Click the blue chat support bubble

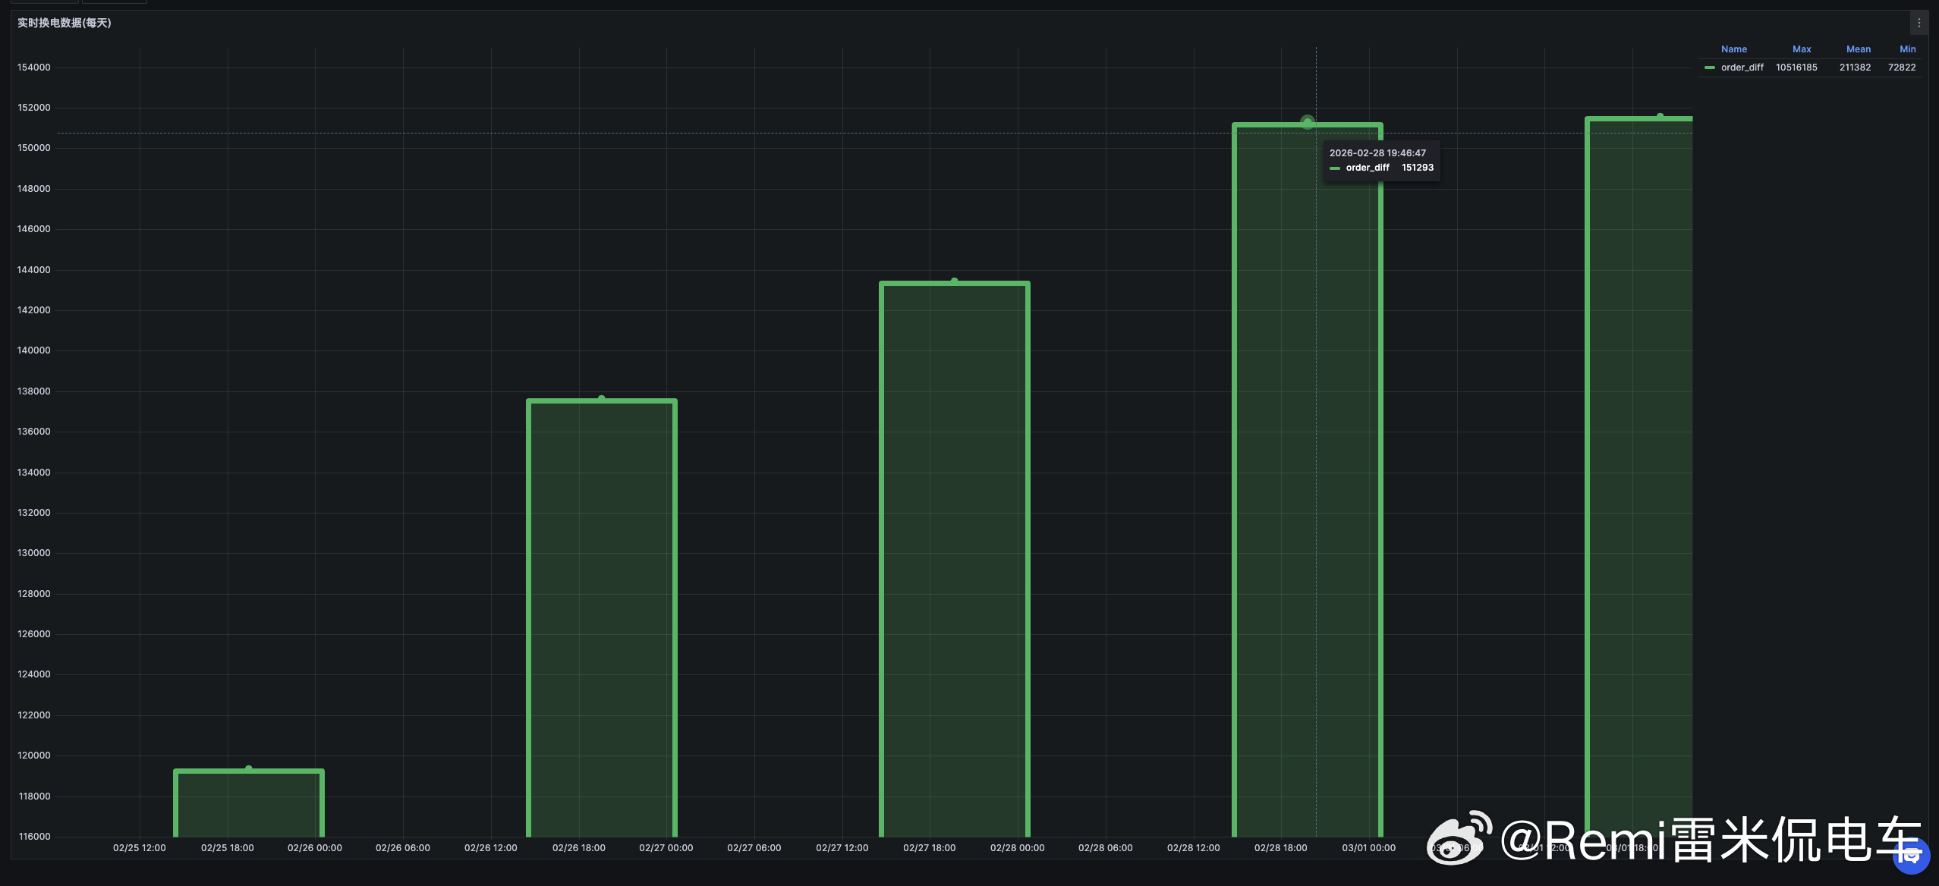(x=1911, y=856)
